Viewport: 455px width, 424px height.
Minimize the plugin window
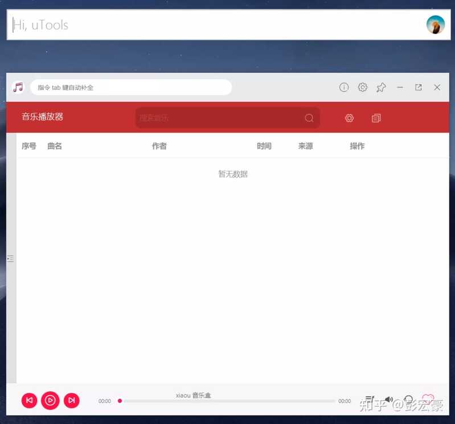point(400,87)
